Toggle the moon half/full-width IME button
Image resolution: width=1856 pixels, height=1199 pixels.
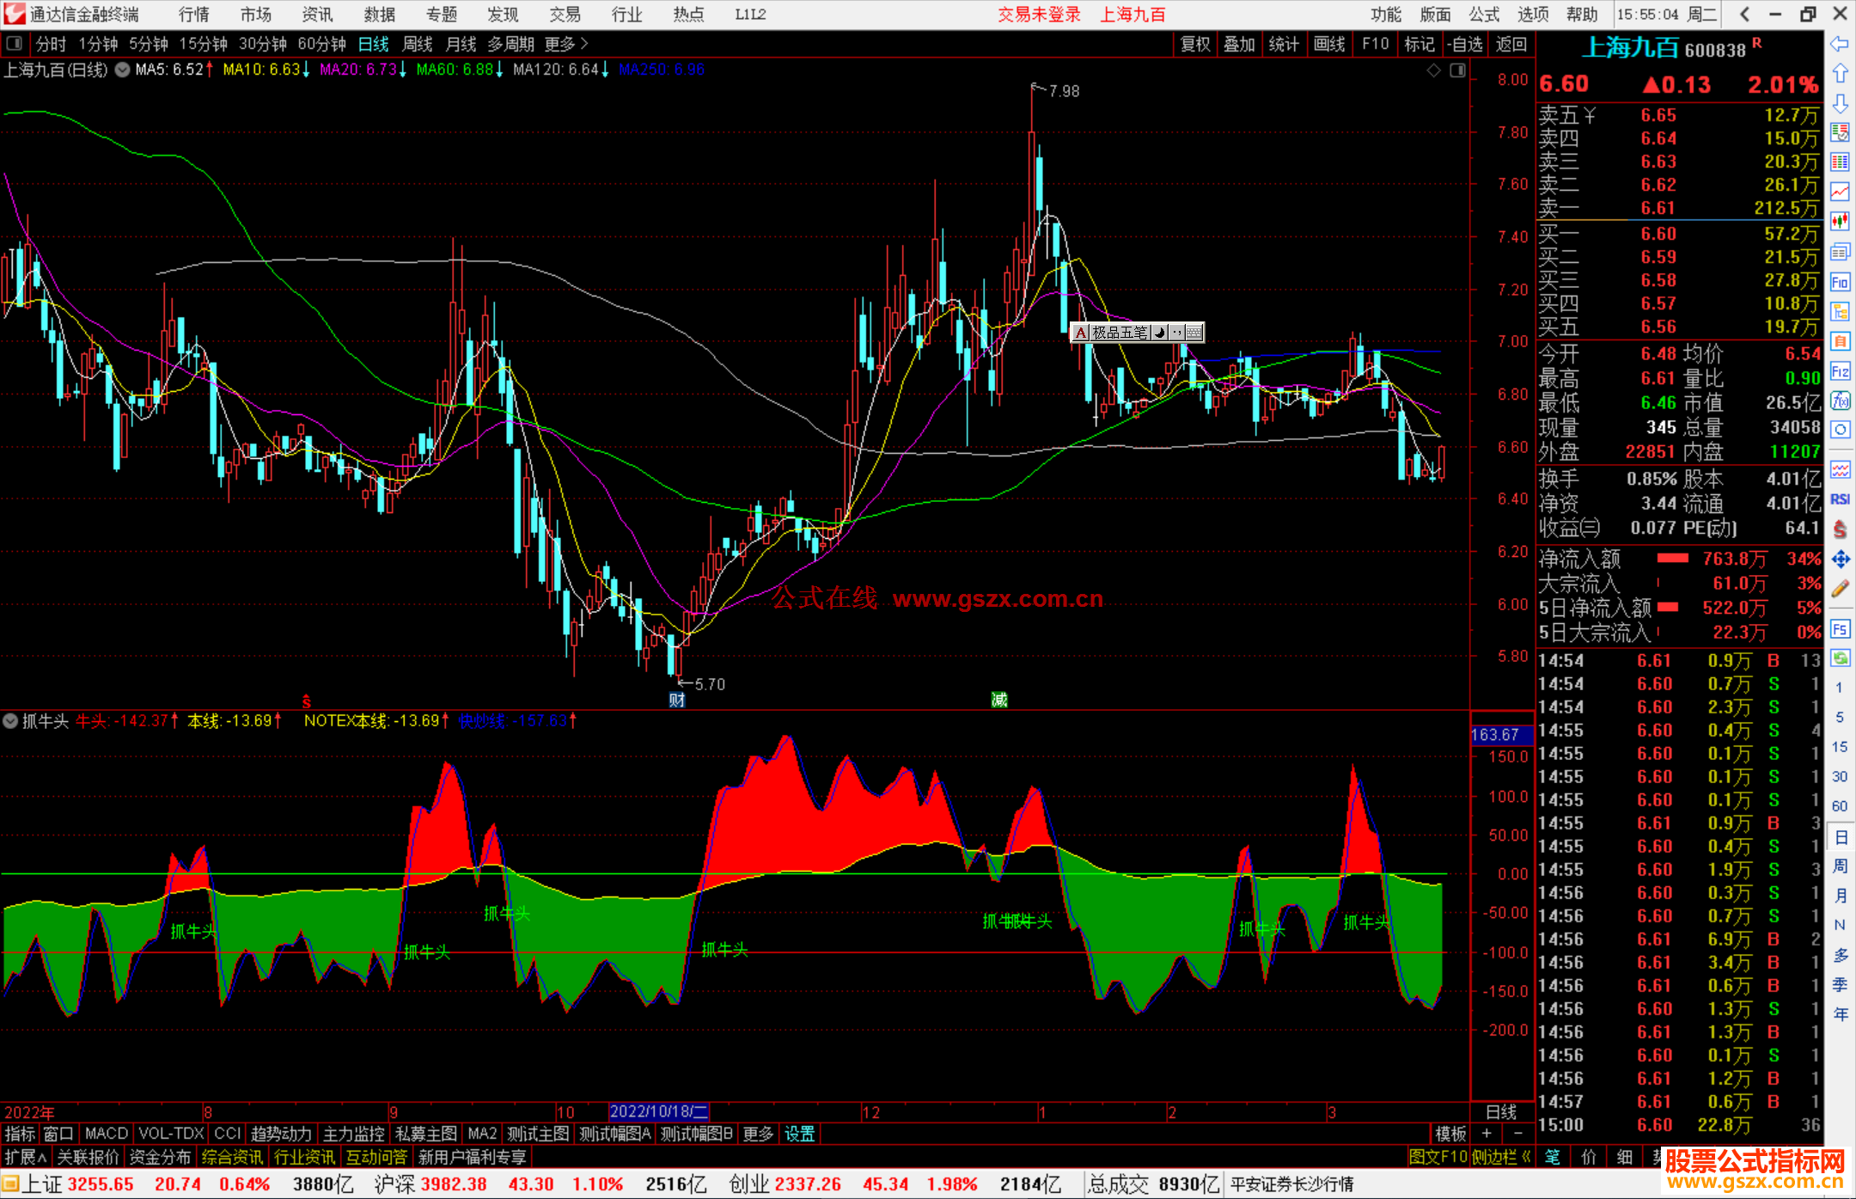1159,333
